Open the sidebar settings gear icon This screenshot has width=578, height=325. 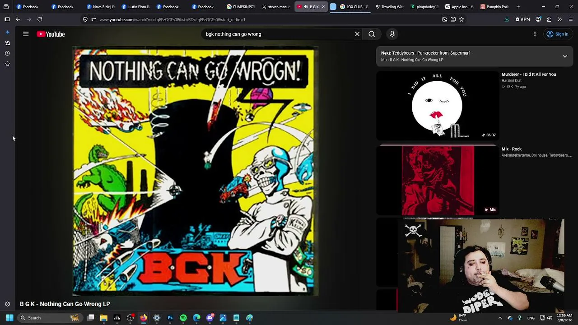pyautogui.click(x=7, y=304)
